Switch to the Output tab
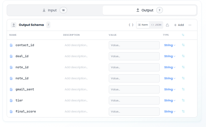The width and height of the screenshot is (206, 127). (149, 10)
